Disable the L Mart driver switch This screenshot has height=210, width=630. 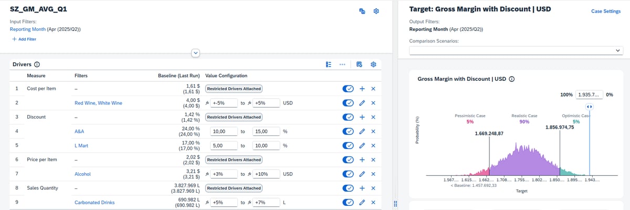[348, 145]
